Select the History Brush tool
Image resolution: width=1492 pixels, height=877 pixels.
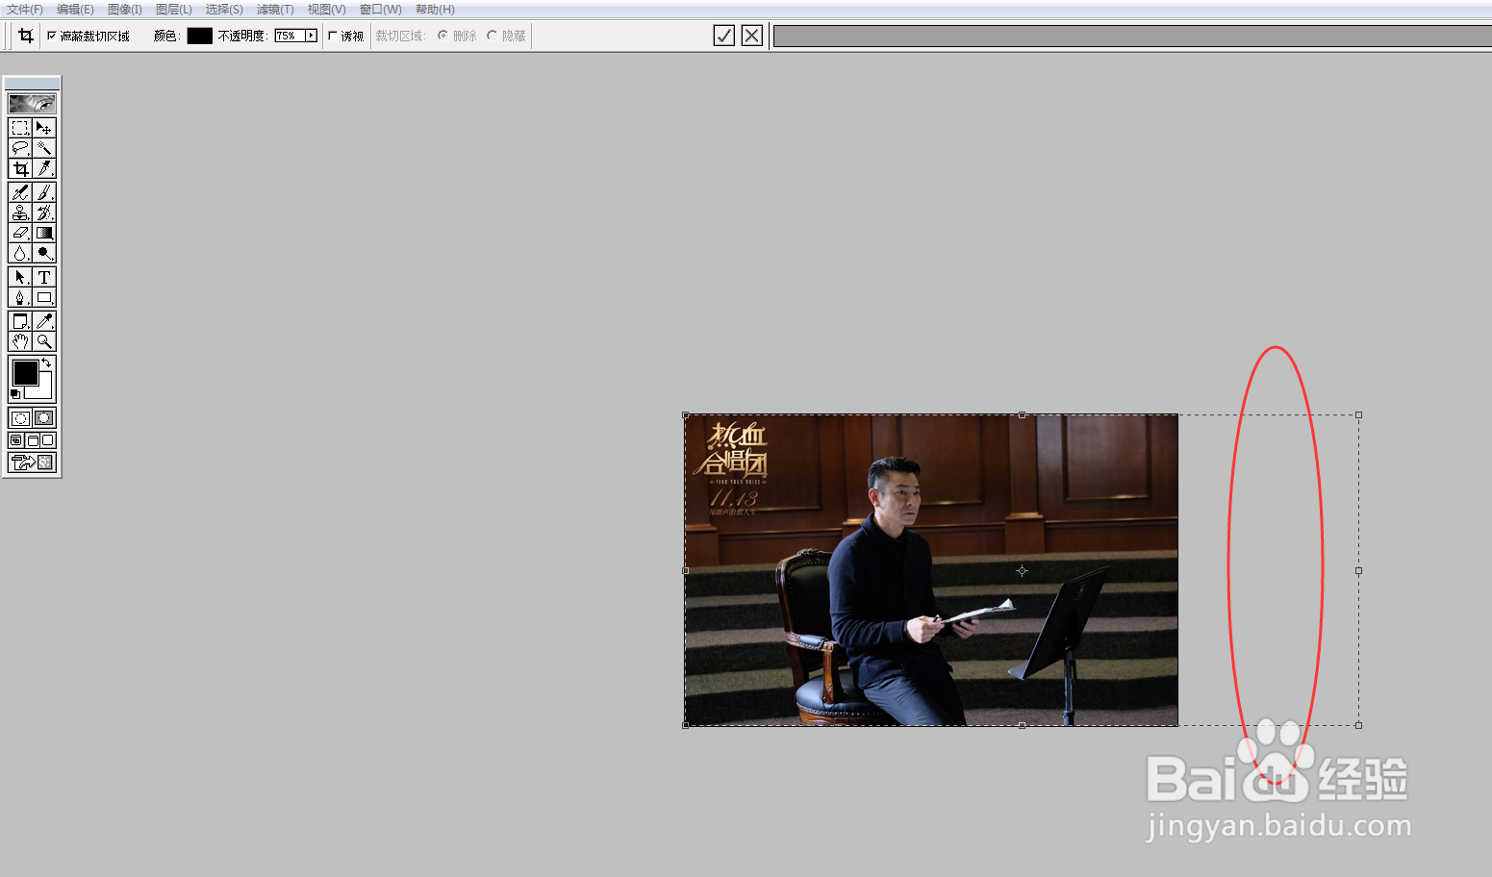pyautogui.click(x=44, y=213)
